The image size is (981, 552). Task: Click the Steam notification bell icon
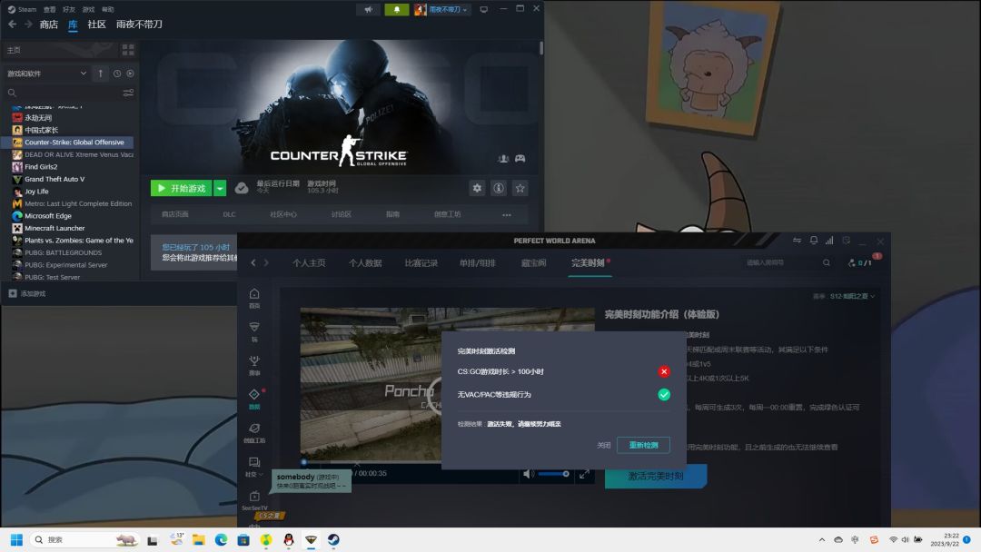point(397,9)
